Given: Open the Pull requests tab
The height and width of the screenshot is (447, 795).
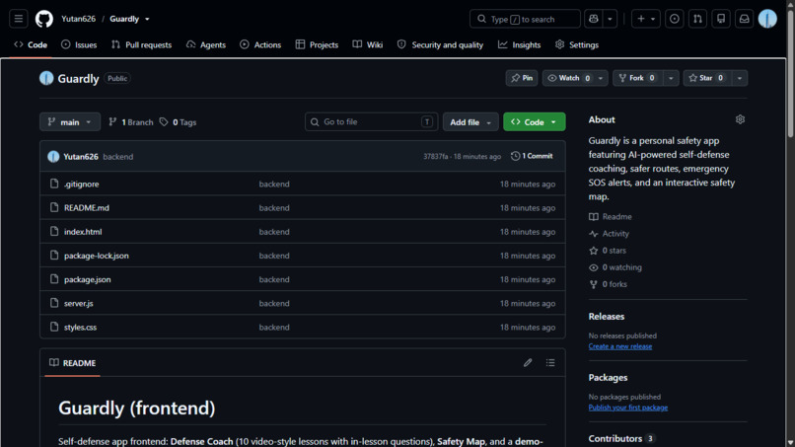Looking at the screenshot, I should pos(141,44).
